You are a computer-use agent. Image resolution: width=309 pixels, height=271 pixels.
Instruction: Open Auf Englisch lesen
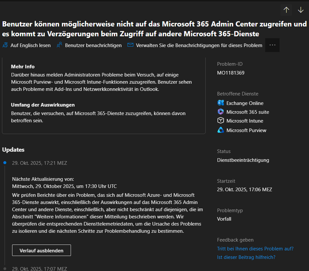30,45
